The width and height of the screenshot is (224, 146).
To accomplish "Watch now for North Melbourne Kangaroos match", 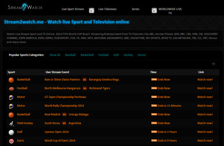I will tap(205, 88).
